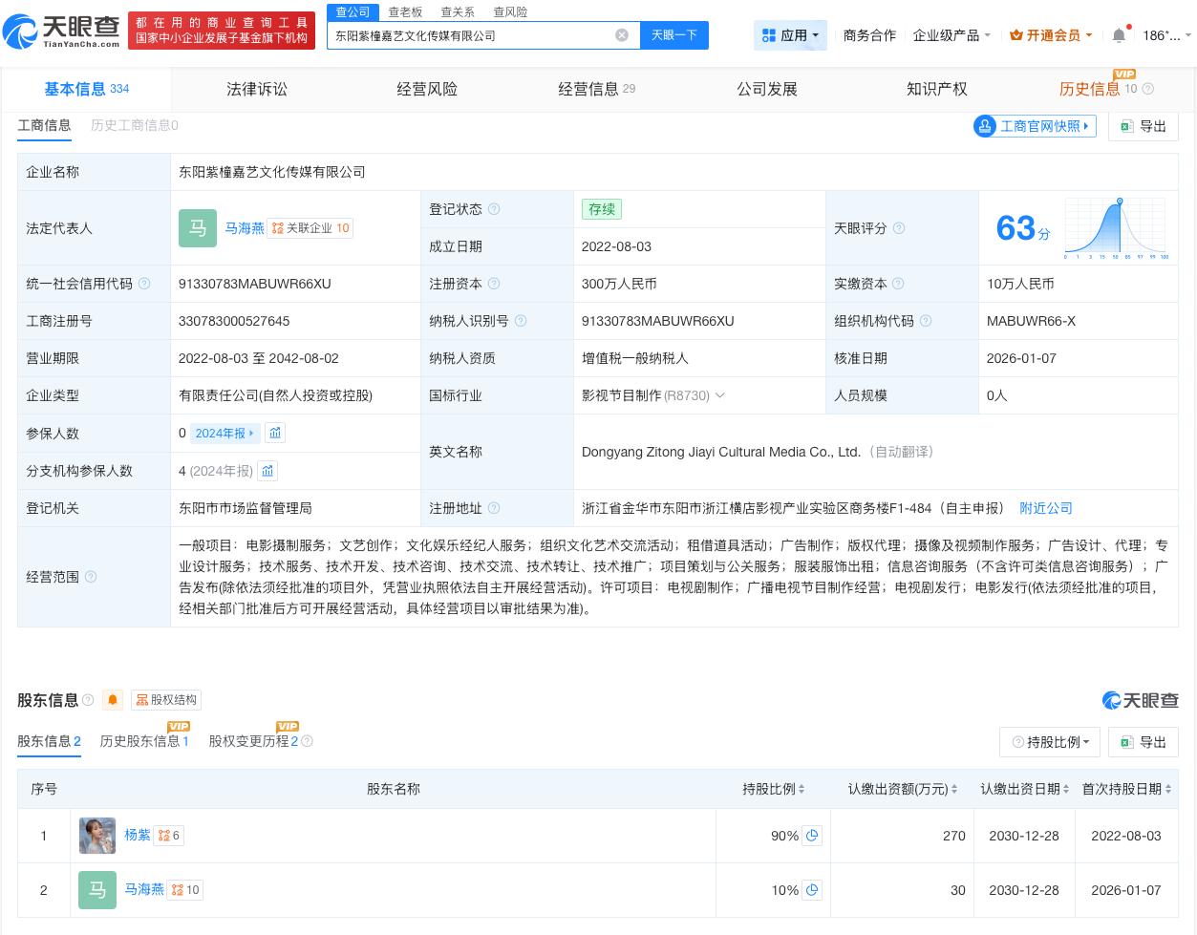Click shareholder 杨紫's name link

(137, 835)
